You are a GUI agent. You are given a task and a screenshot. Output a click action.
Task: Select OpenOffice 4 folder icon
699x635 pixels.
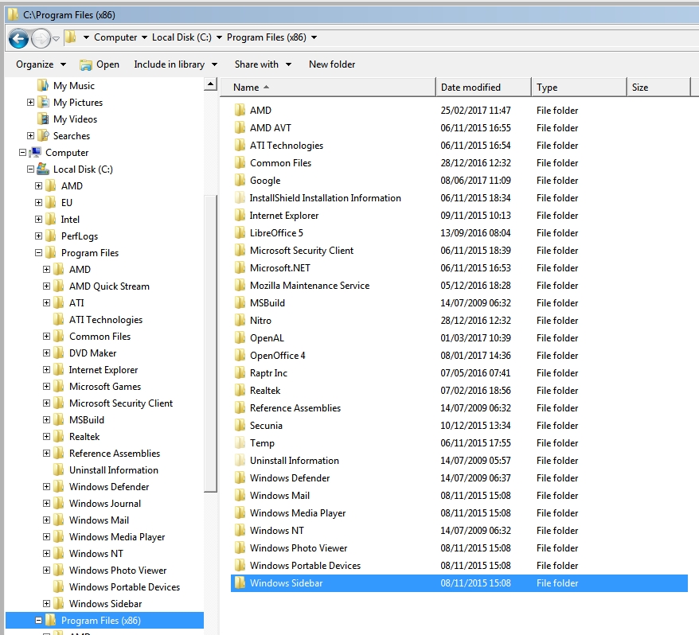[240, 355]
